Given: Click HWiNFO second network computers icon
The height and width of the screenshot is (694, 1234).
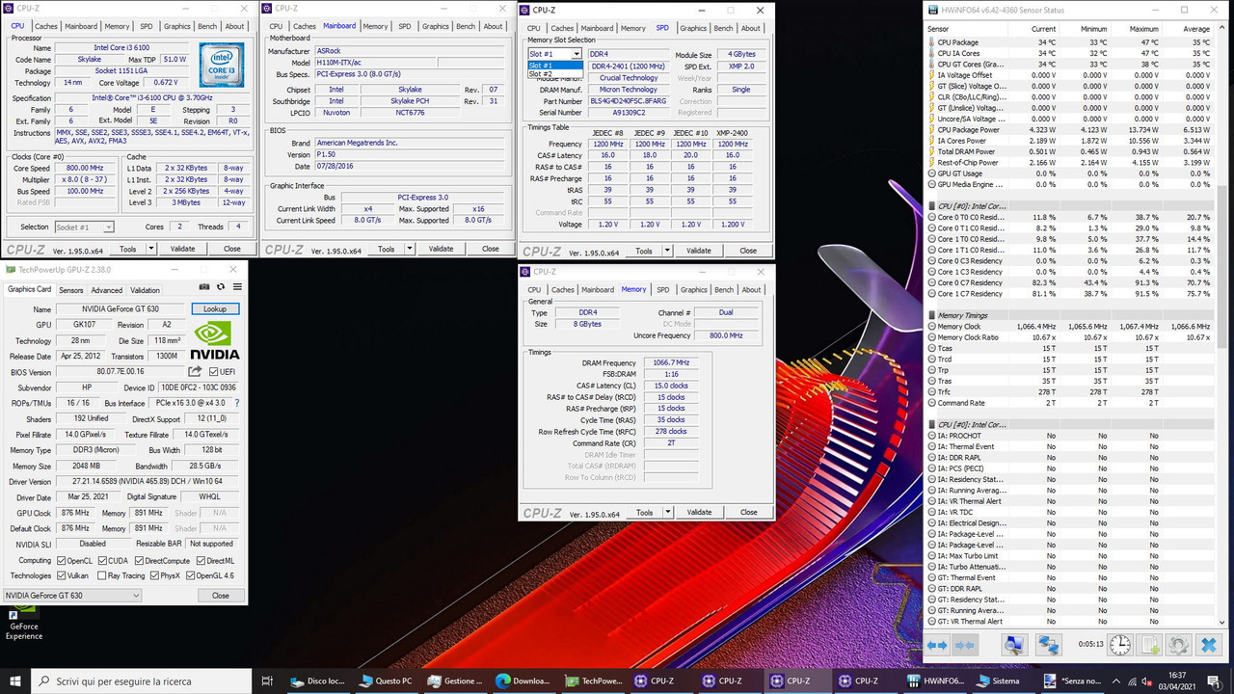Looking at the screenshot, I should click(1048, 645).
